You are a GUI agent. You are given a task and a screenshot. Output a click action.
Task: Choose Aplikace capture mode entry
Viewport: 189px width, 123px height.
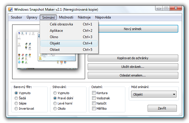(69, 31)
